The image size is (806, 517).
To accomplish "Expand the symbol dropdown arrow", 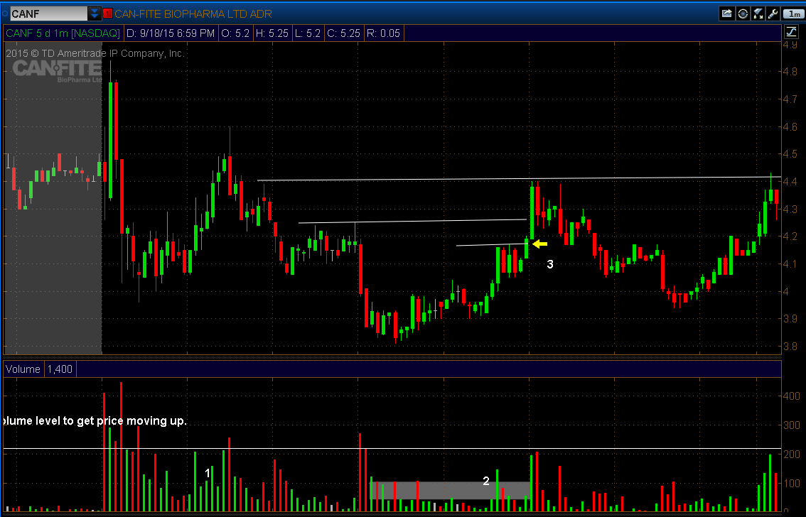I will (x=94, y=14).
